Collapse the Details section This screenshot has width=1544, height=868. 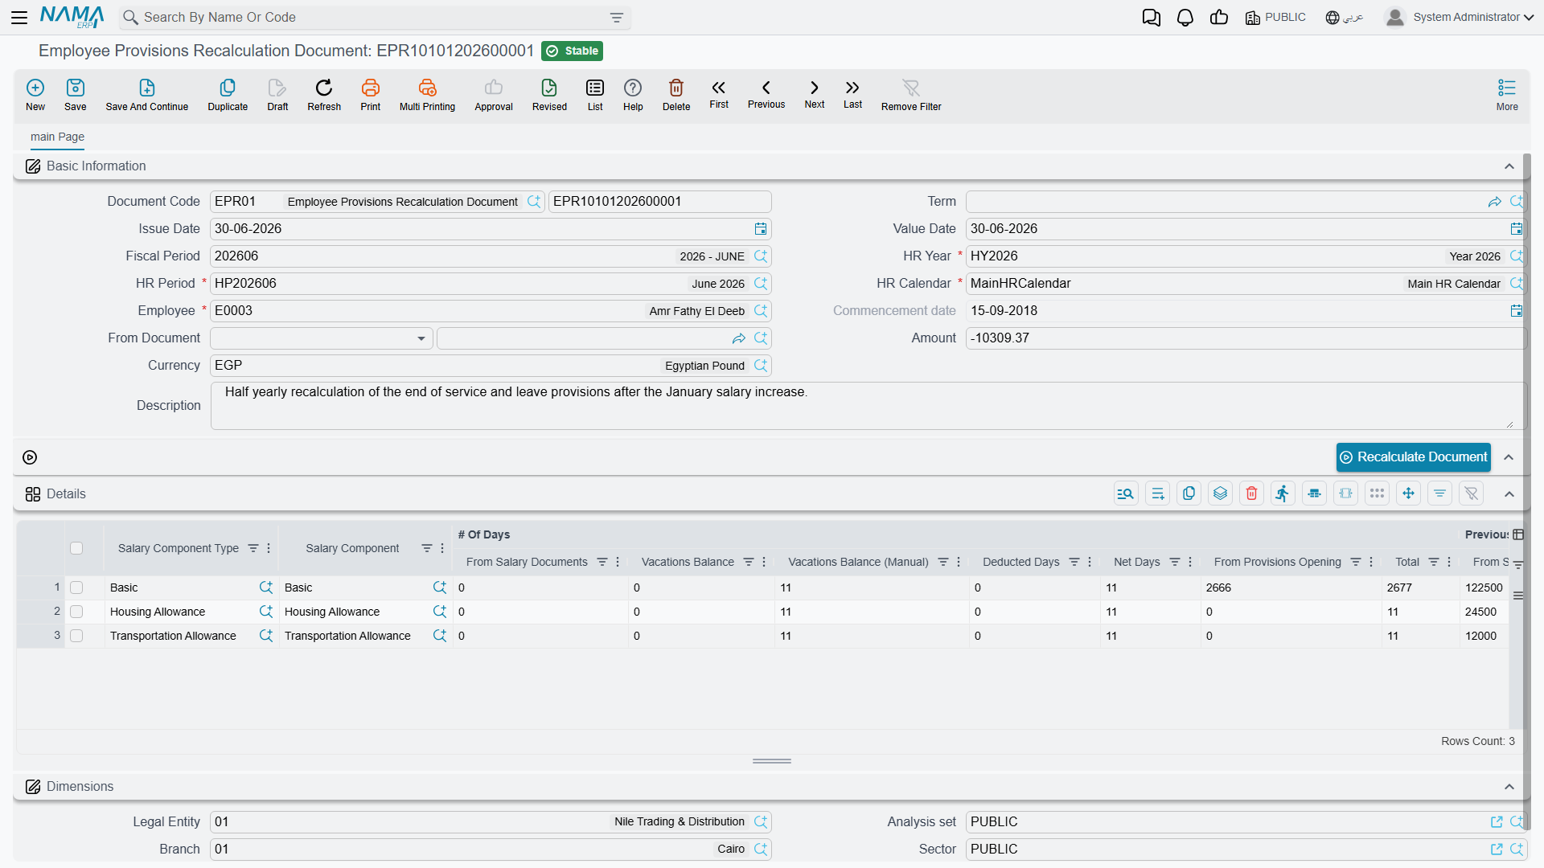(1509, 494)
